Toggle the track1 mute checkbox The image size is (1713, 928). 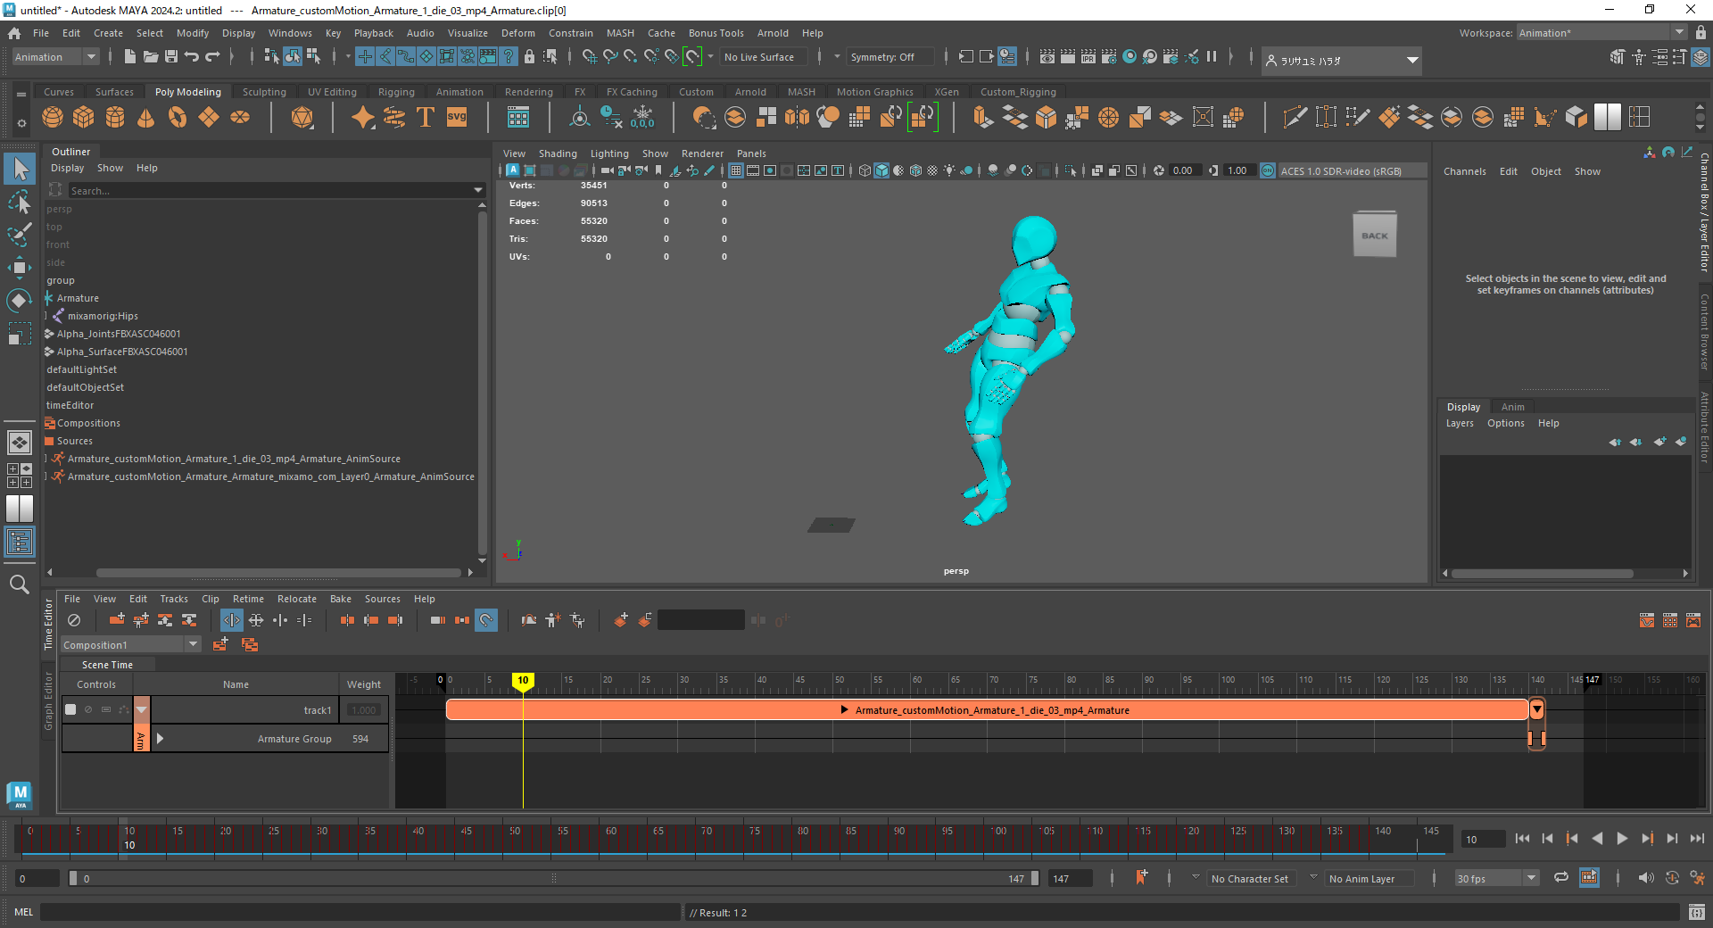[71, 709]
